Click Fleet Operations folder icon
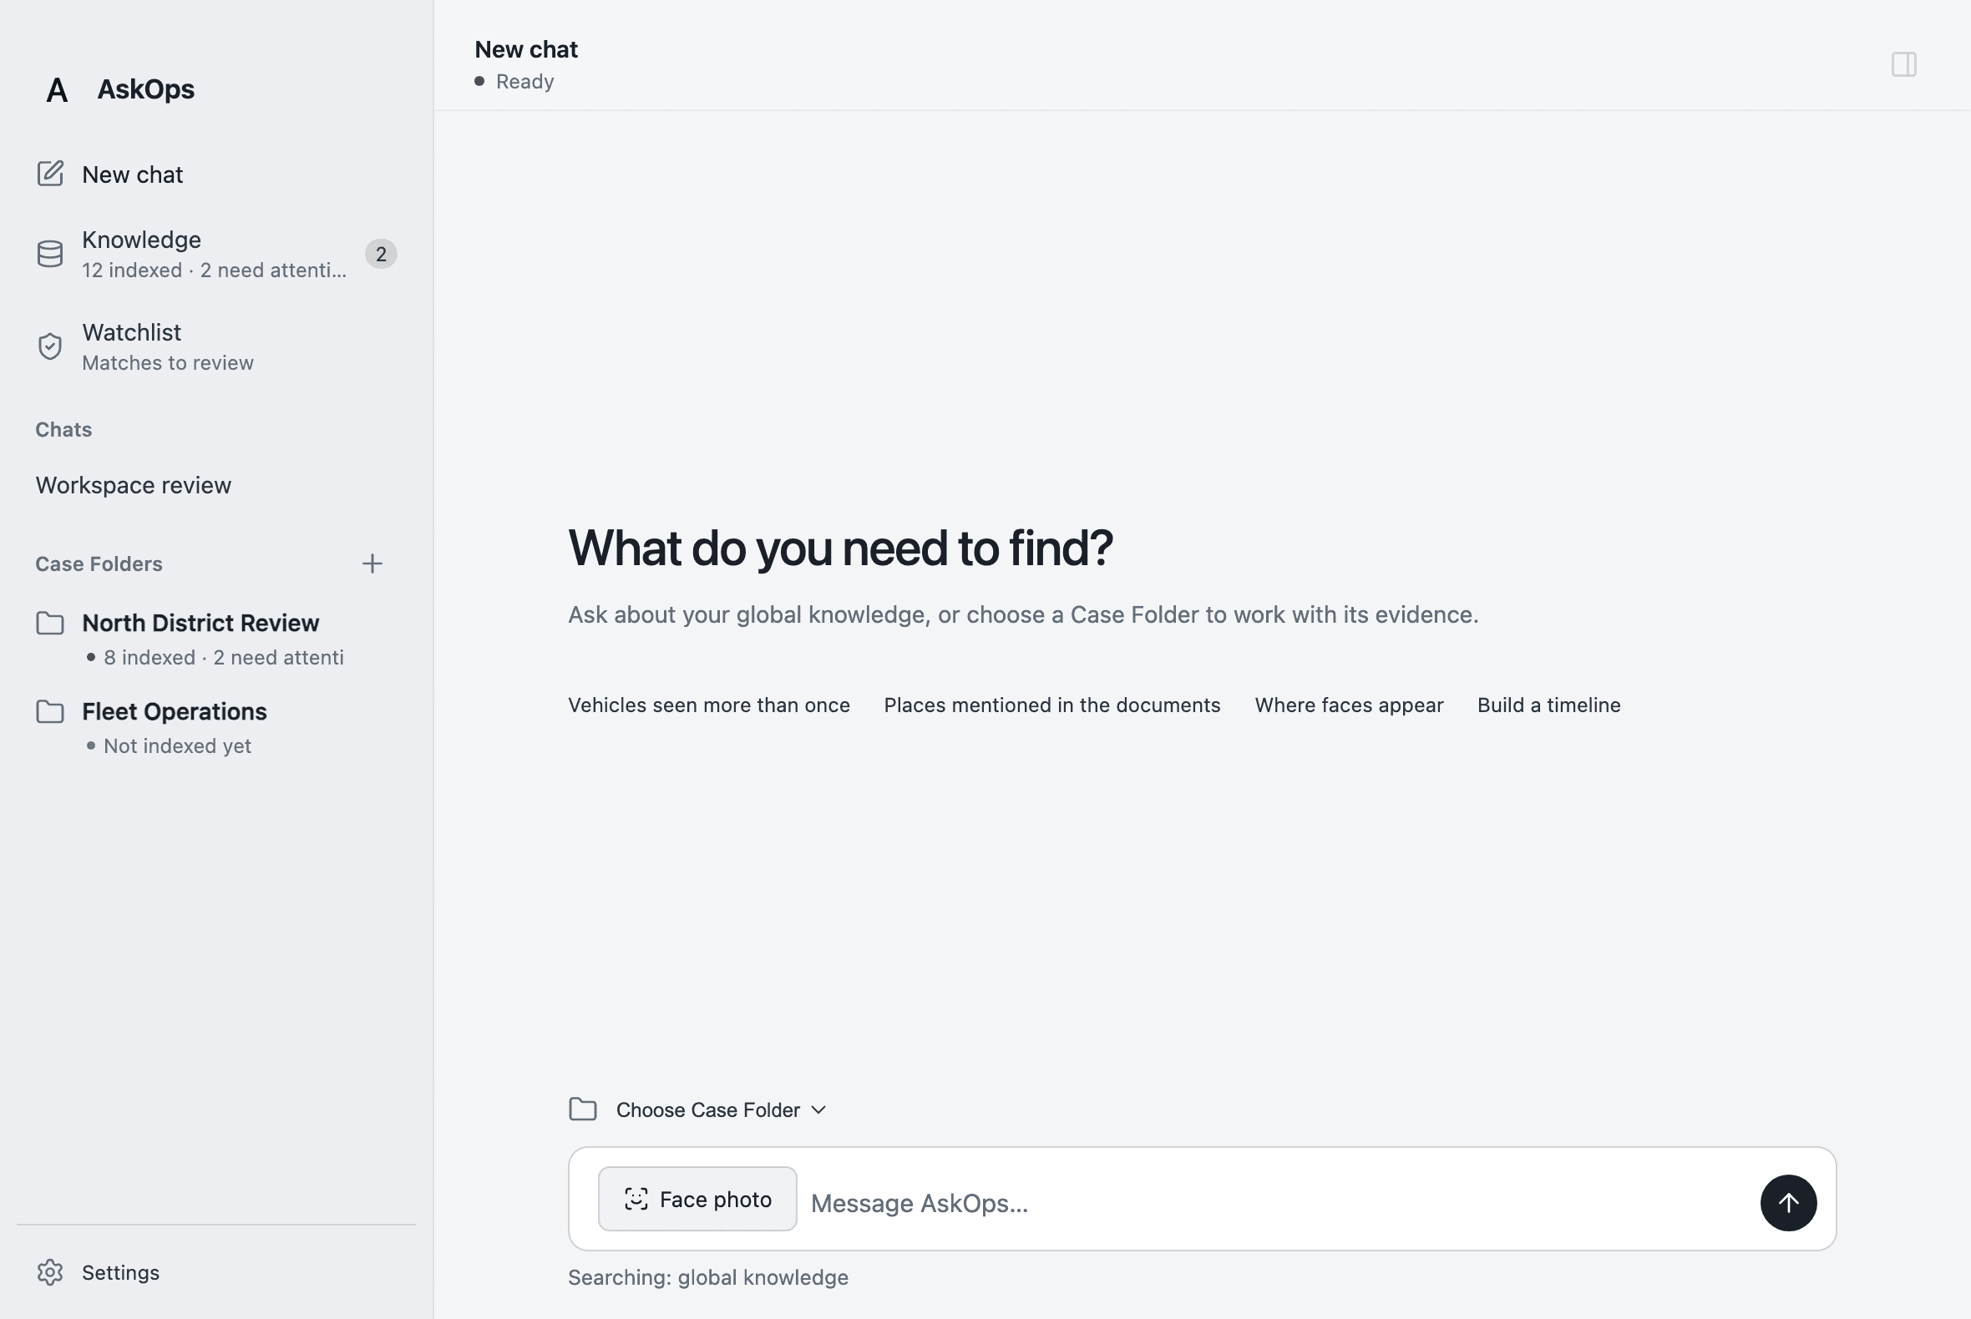Screen dimensions: 1971x1319 click(x=50, y=711)
